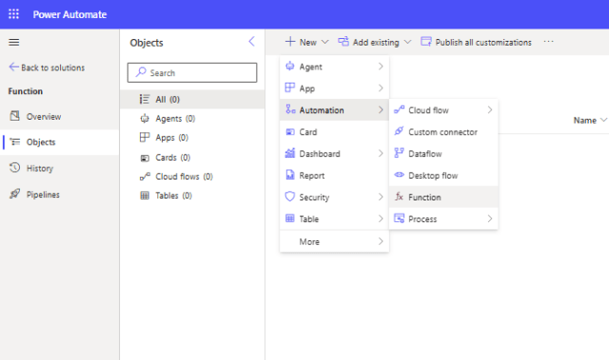Click the Add existing icon

click(x=343, y=42)
